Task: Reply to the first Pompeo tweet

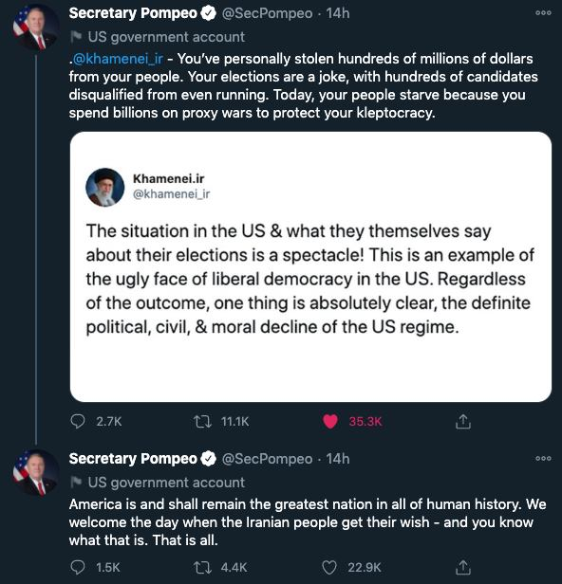Action: pyautogui.click(x=78, y=422)
